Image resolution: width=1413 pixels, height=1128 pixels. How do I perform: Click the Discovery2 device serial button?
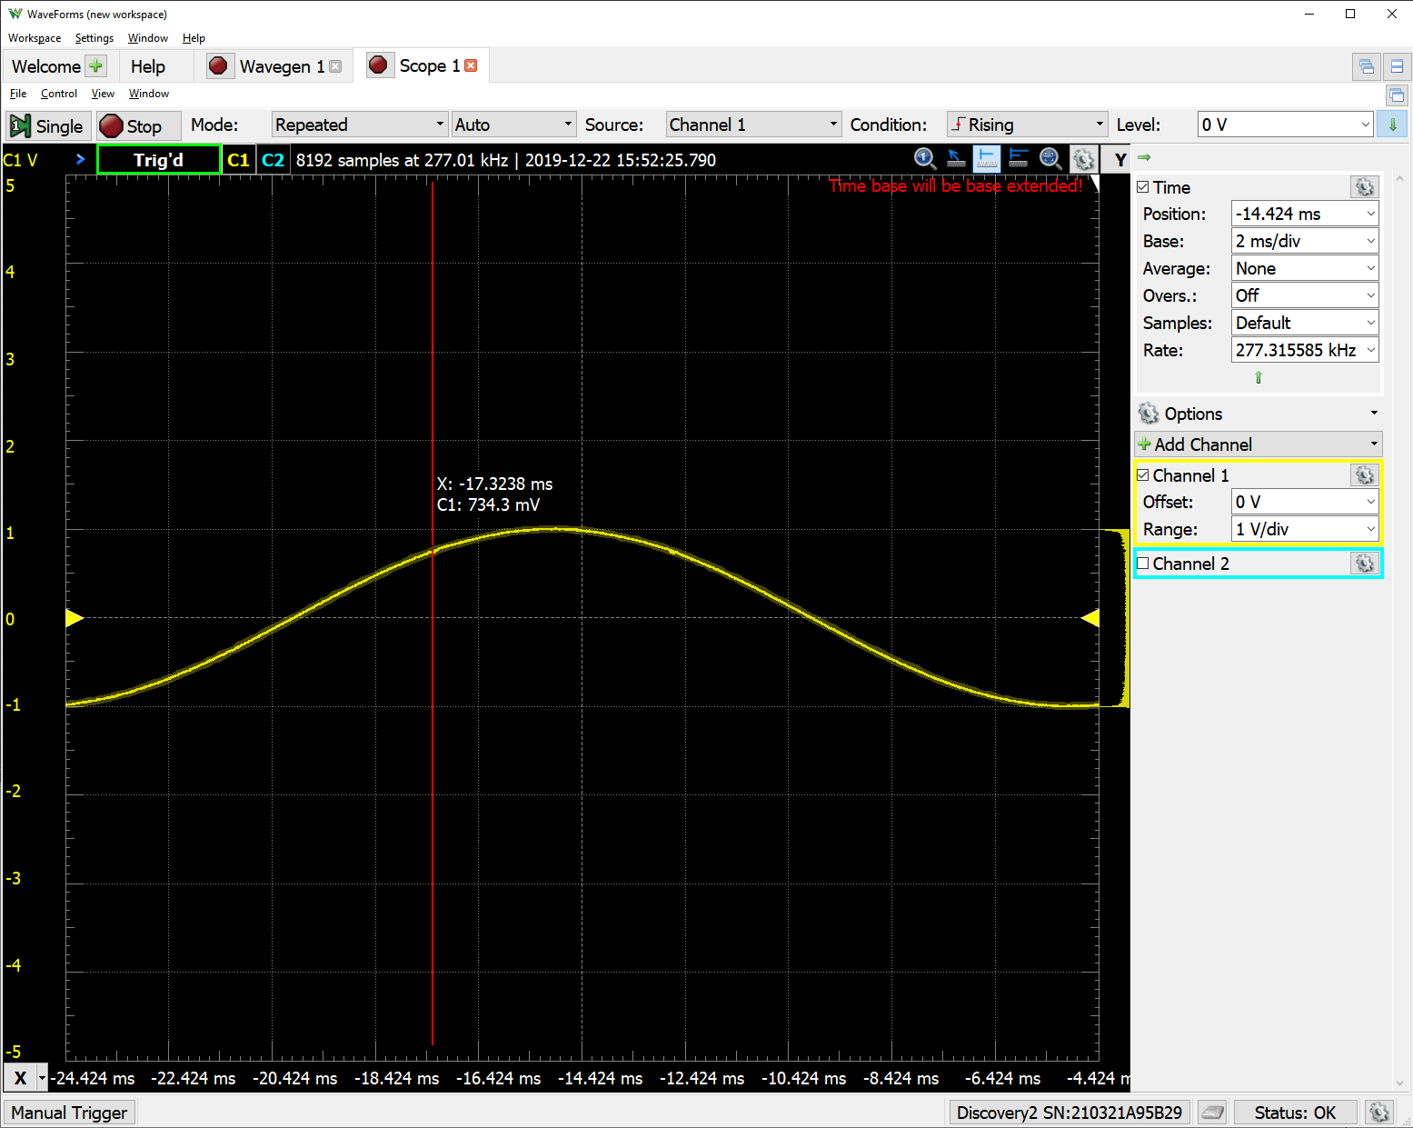pyautogui.click(x=1070, y=1113)
